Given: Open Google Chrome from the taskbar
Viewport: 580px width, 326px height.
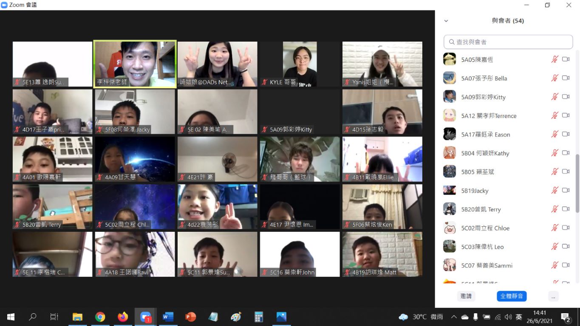Looking at the screenshot, I should pos(100,317).
